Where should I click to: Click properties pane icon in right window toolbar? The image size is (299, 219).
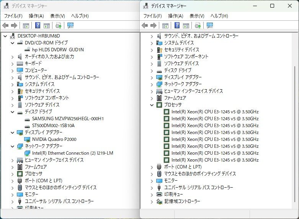(x=186, y=26)
